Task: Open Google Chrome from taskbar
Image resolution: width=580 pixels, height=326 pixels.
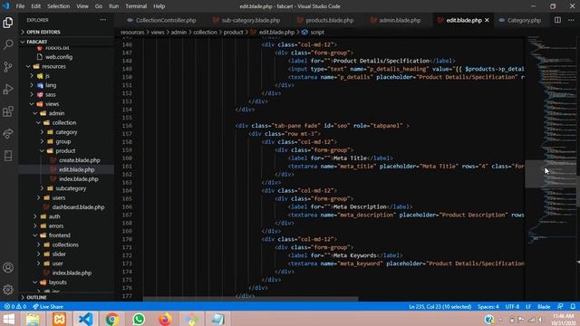Action: tap(112, 319)
